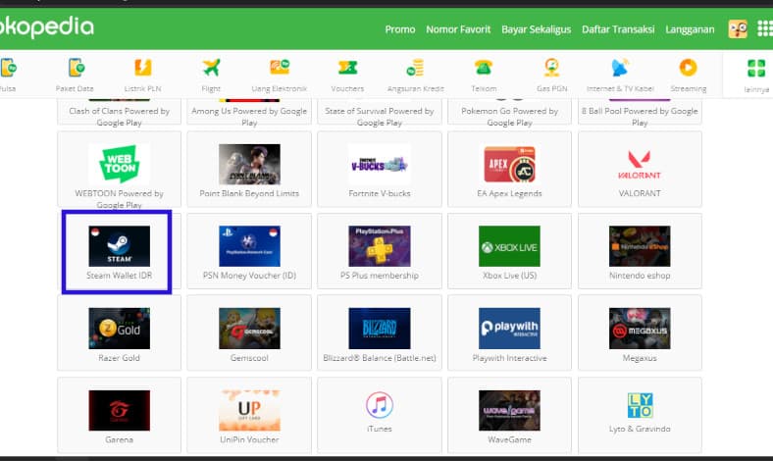
Task: Open the Promo menu item
Action: pos(400,29)
